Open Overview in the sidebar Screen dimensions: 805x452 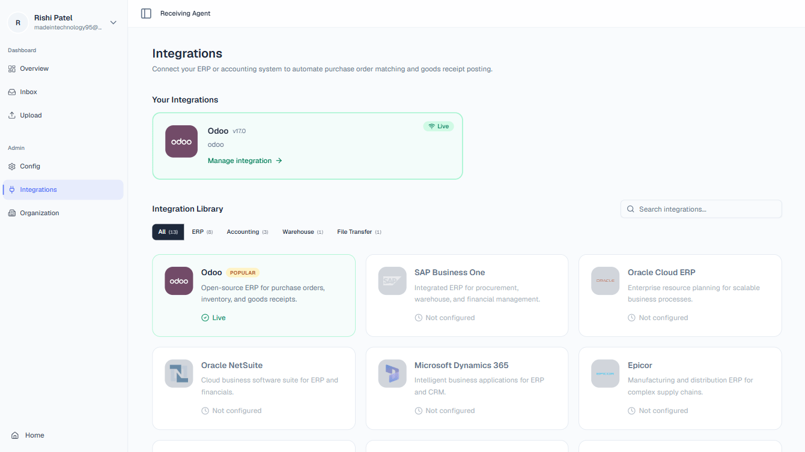pos(63,69)
